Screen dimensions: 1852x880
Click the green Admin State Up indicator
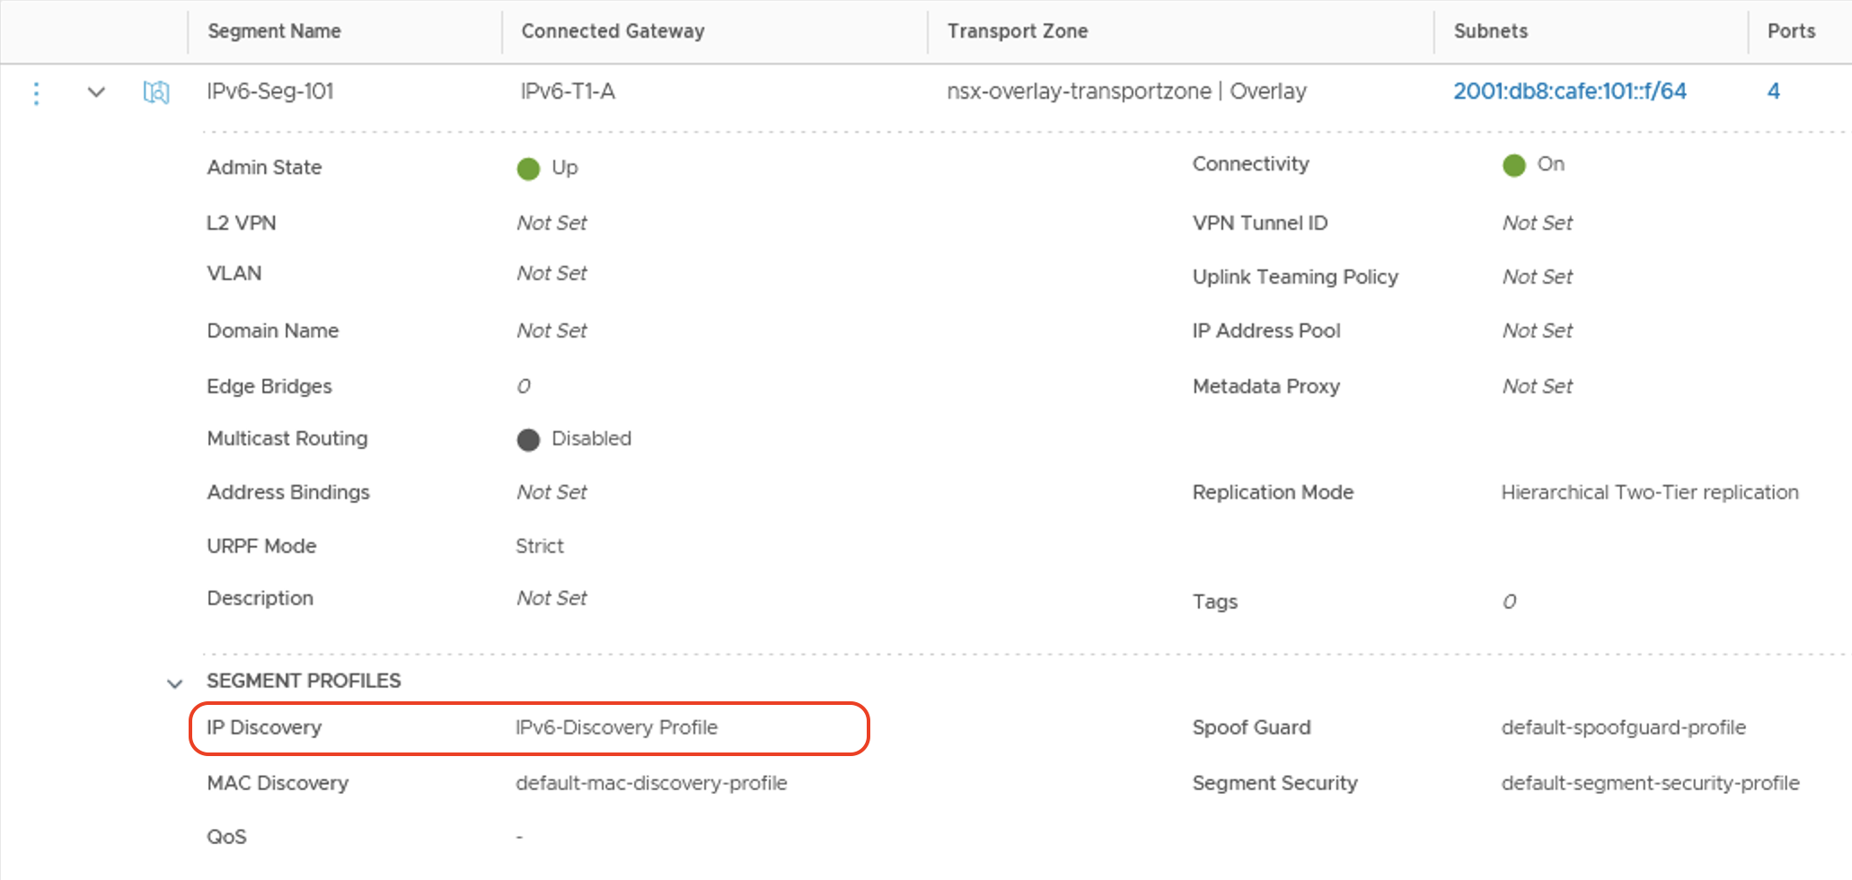pyautogui.click(x=528, y=168)
